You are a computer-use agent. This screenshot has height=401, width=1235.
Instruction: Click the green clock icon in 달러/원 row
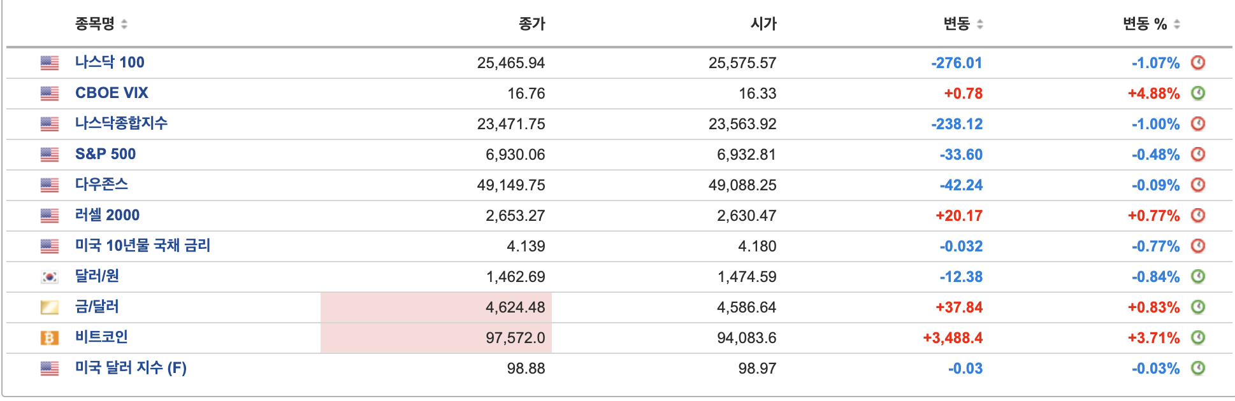point(1198,276)
